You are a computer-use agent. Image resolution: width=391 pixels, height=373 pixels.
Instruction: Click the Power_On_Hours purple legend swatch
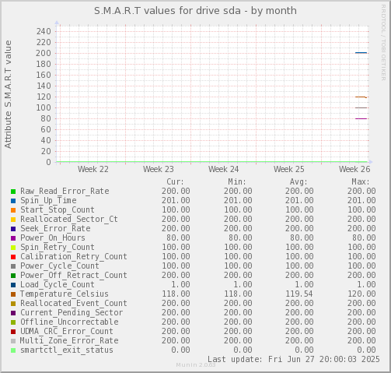(13, 238)
